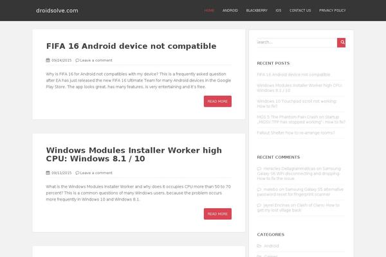Click calendar icon beside 09/11/2015

(x=48, y=173)
